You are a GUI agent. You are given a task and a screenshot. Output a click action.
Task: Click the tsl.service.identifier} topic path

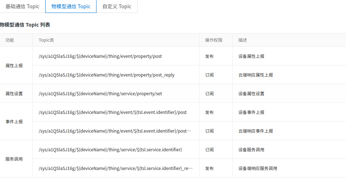pyautogui.click(x=110, y=150)
